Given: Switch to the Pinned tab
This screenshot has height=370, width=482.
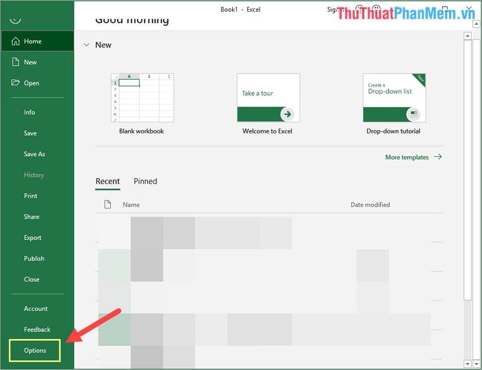Looking at the screenshot, I should [x=145, y=181].
